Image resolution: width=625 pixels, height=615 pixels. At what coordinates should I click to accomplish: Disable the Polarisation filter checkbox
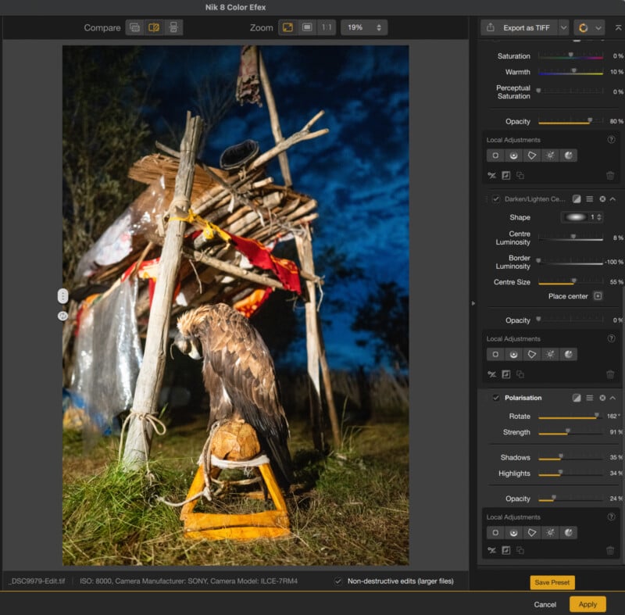coord(496,398)
